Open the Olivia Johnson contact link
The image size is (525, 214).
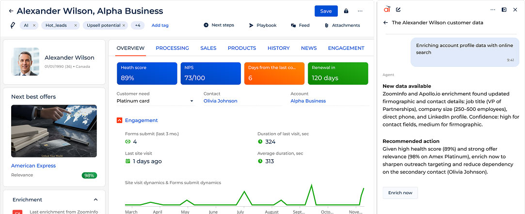tap(220, 101)
